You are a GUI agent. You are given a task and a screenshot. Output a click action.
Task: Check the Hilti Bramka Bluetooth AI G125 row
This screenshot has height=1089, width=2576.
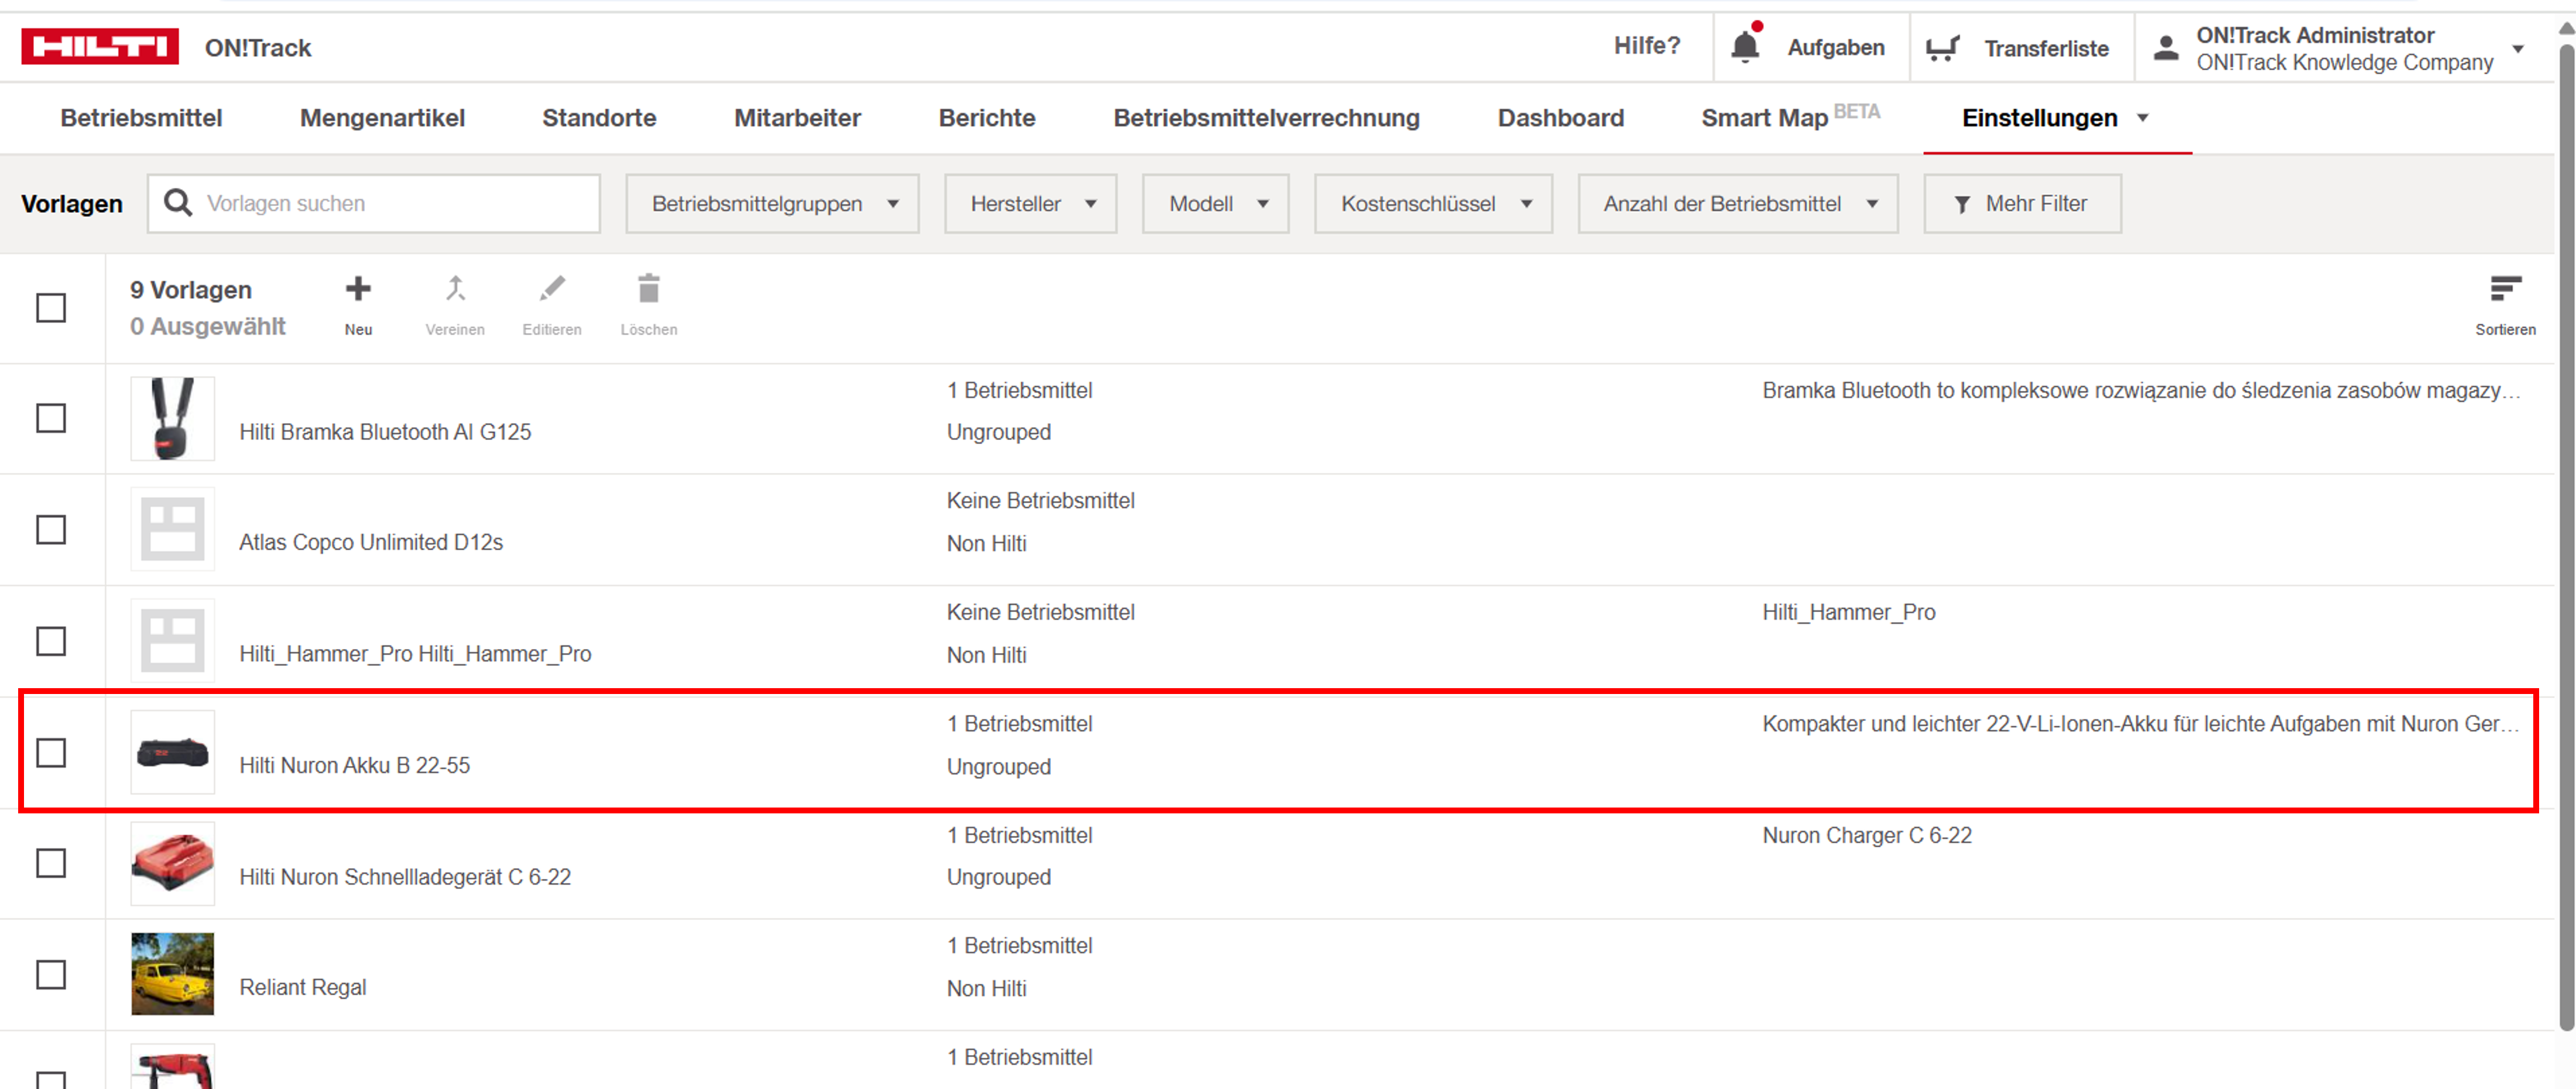[51, 418]
